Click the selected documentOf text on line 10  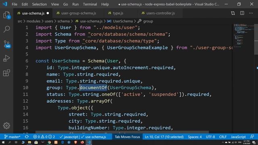[x=93, y=88]
